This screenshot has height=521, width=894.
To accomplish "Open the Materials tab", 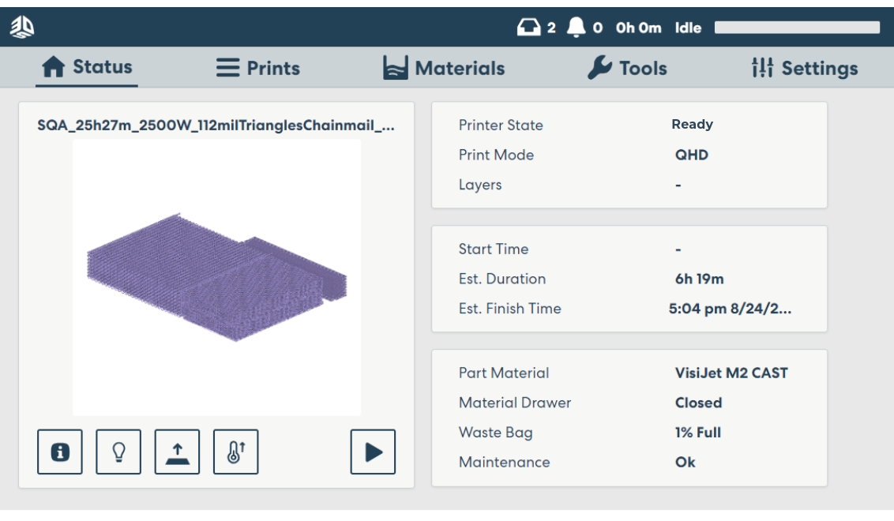I will pos(443,68).
